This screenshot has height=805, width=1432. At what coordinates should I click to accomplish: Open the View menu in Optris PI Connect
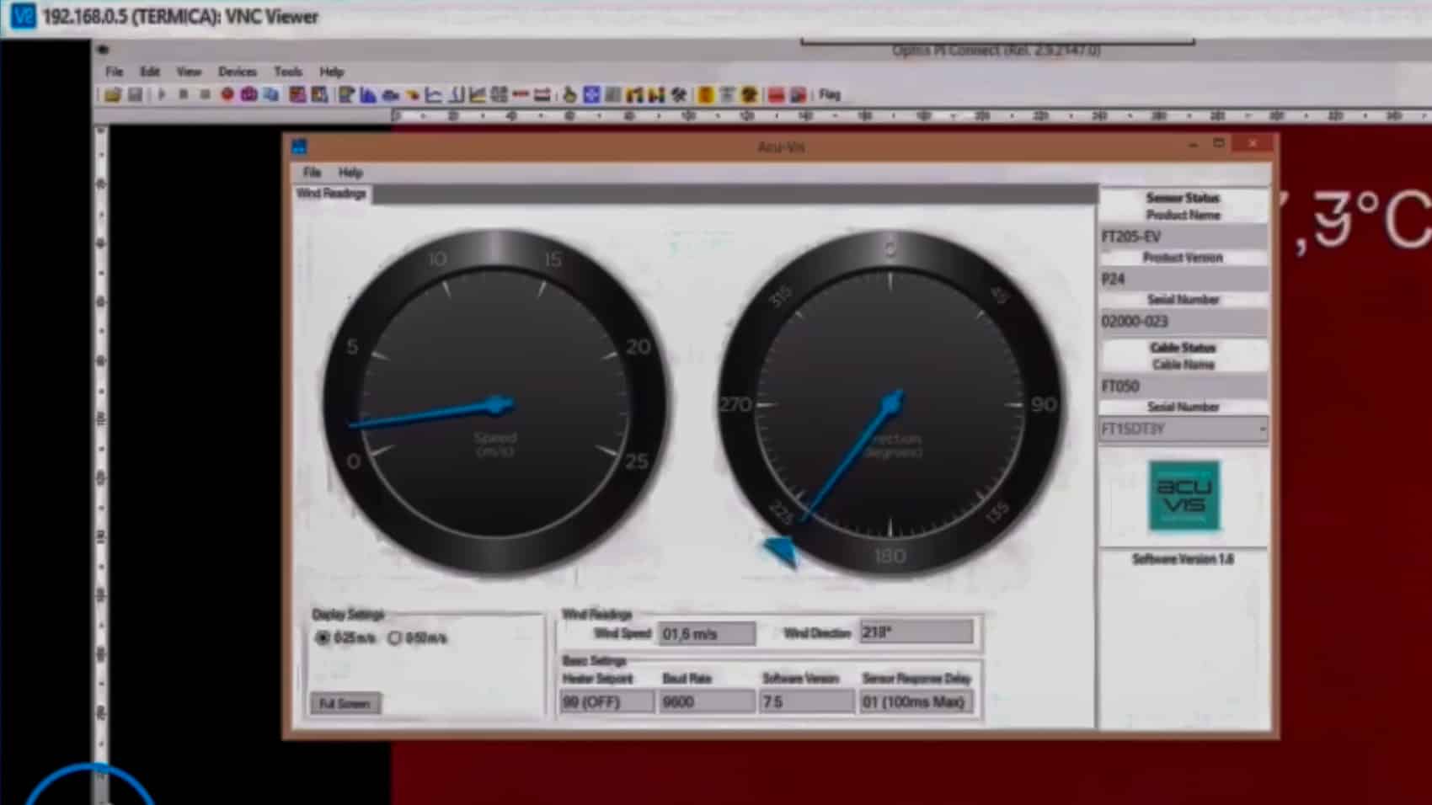click(x=189, y=72)
